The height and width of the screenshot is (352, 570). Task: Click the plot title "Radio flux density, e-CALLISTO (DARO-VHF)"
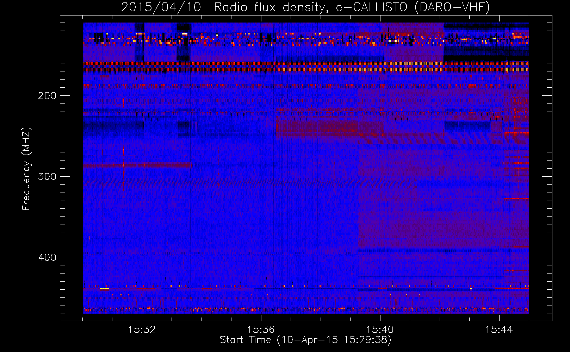coord(352,7)
